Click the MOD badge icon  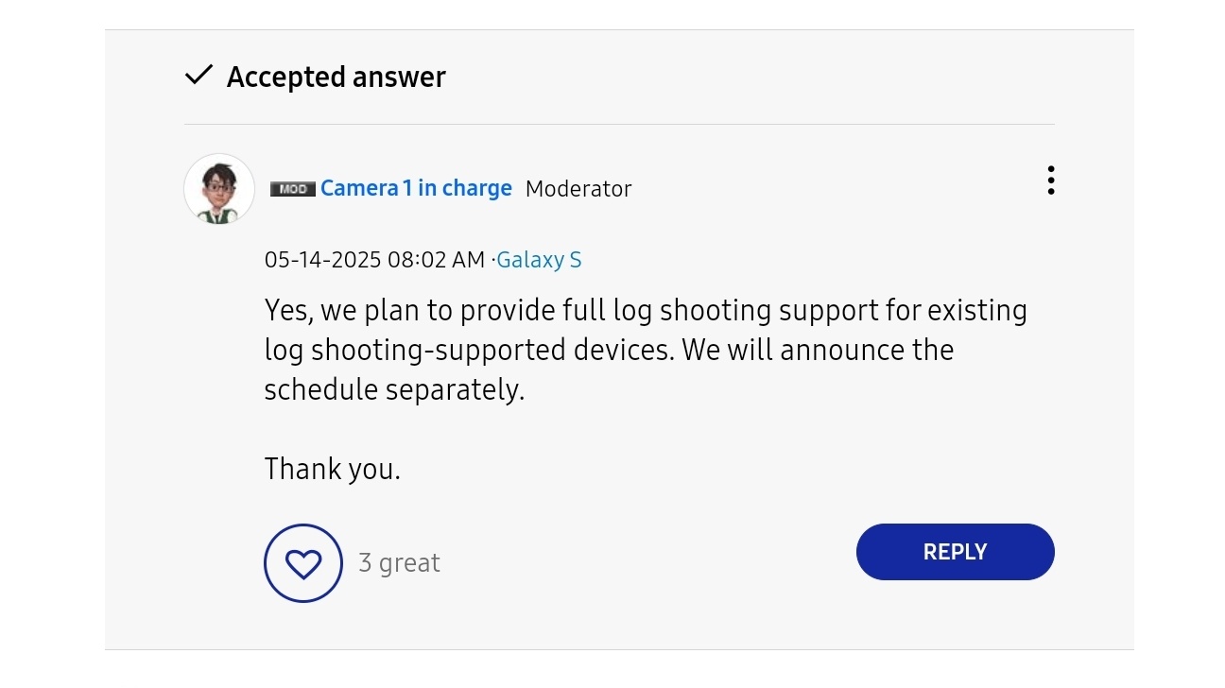293,189
